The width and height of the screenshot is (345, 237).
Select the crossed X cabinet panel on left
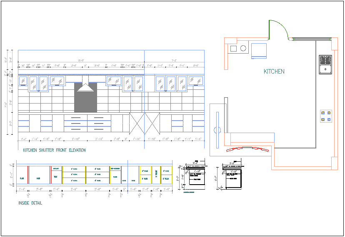pos(137,123)
